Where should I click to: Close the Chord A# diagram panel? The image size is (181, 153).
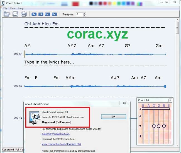[170, 100]
